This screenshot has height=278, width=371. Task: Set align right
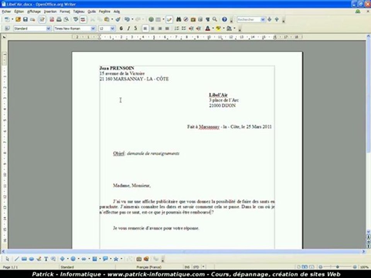(160, 28)
